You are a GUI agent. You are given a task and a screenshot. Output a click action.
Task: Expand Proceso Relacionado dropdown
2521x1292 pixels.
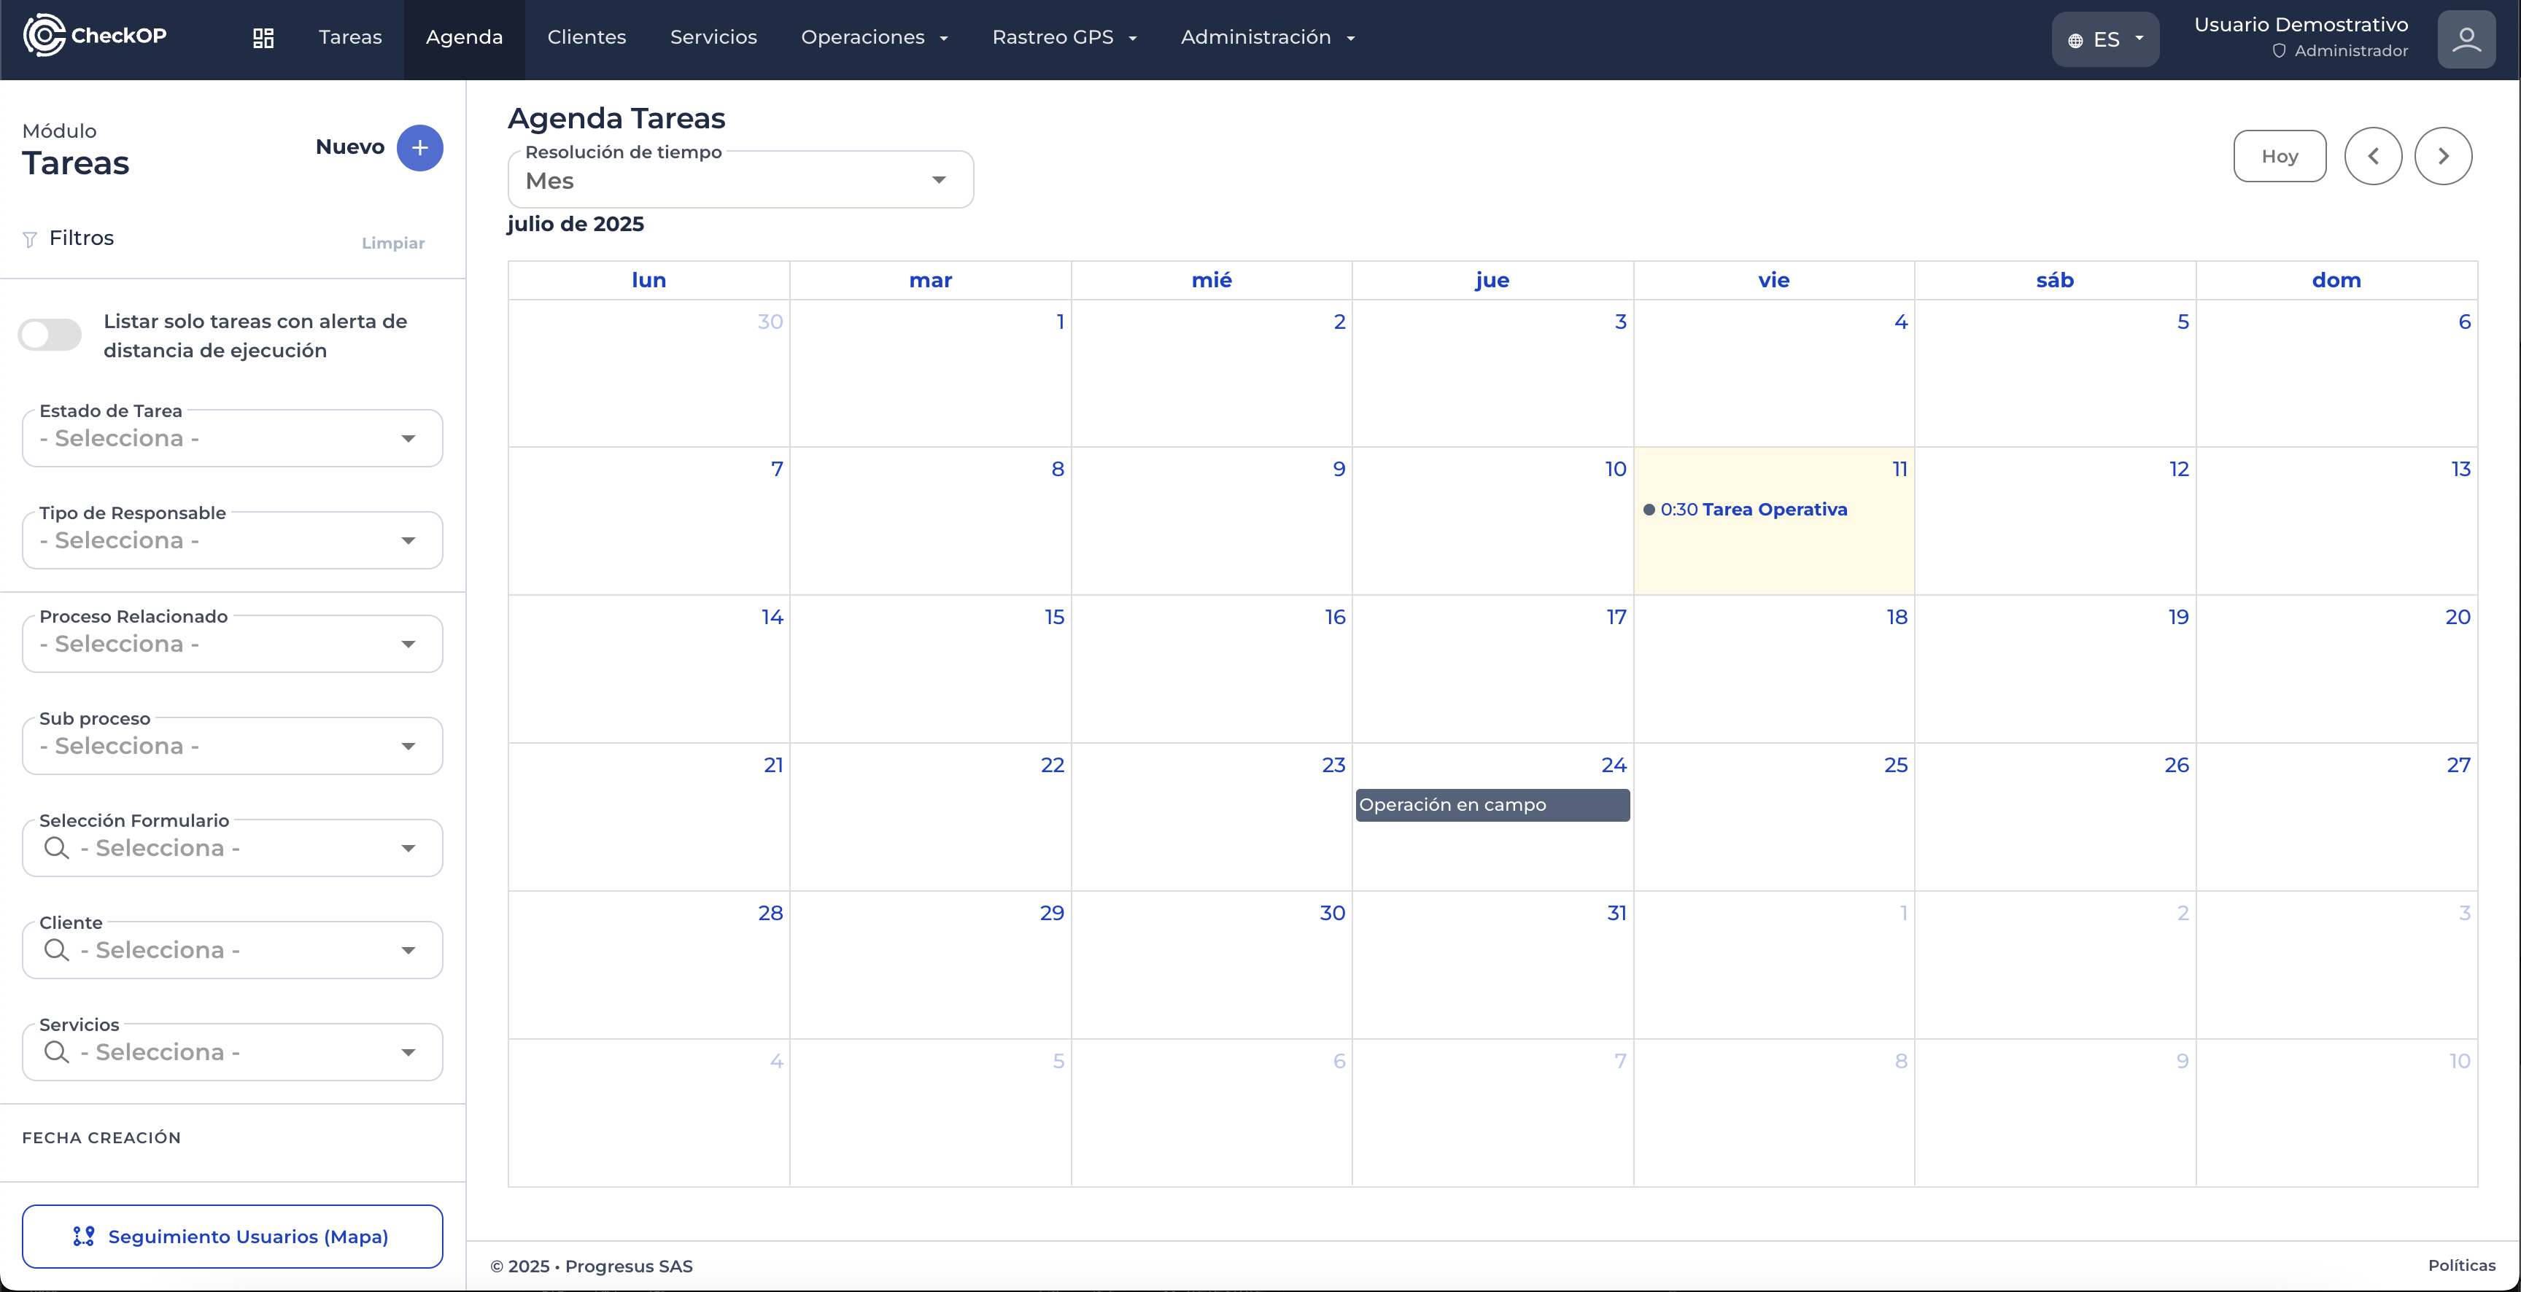pyautogui.click(x=232, y=644)
